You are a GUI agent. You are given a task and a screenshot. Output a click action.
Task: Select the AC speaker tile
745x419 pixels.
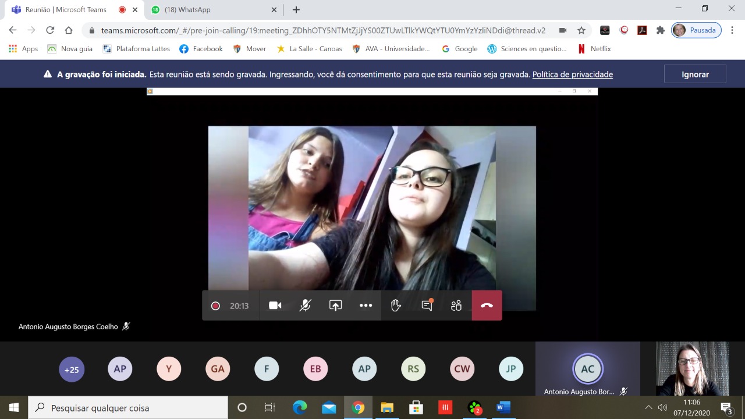(588, 369)
